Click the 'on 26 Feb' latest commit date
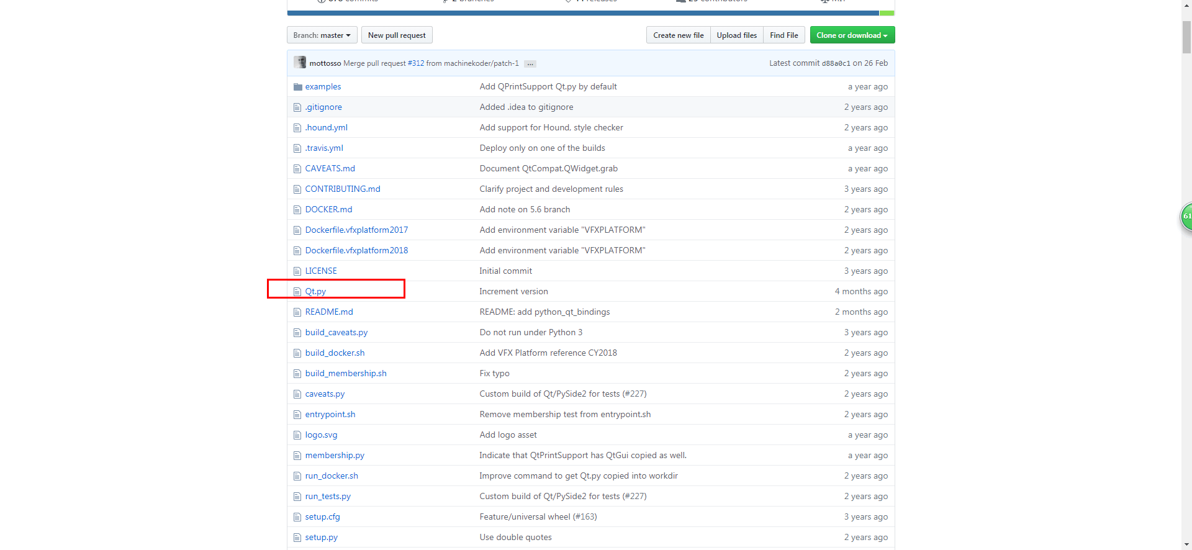 pyautogui.click(x=870, y=63)
